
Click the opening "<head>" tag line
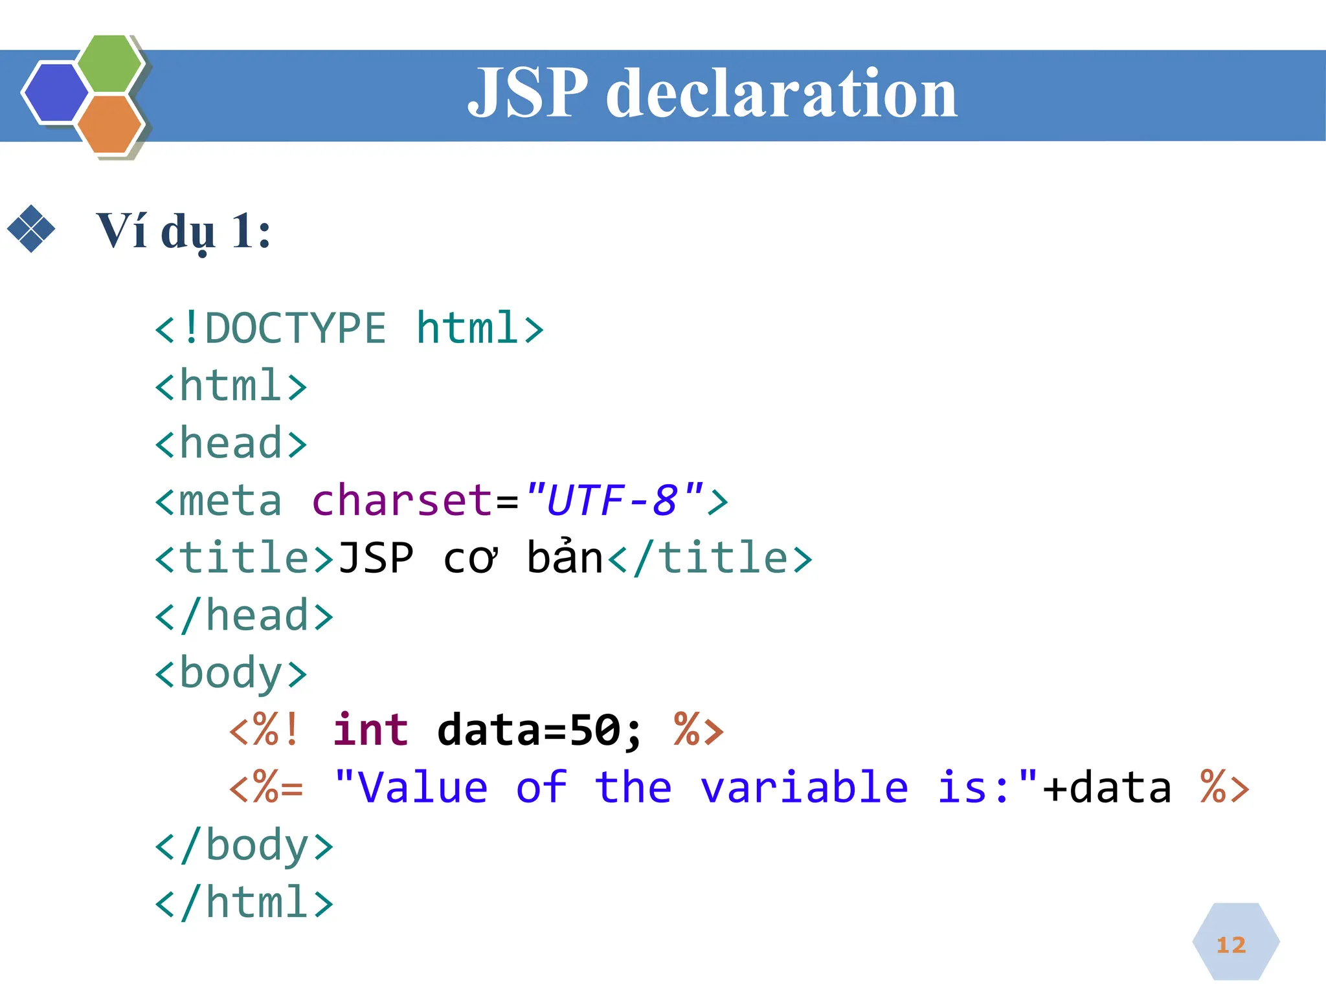point(230,443)
